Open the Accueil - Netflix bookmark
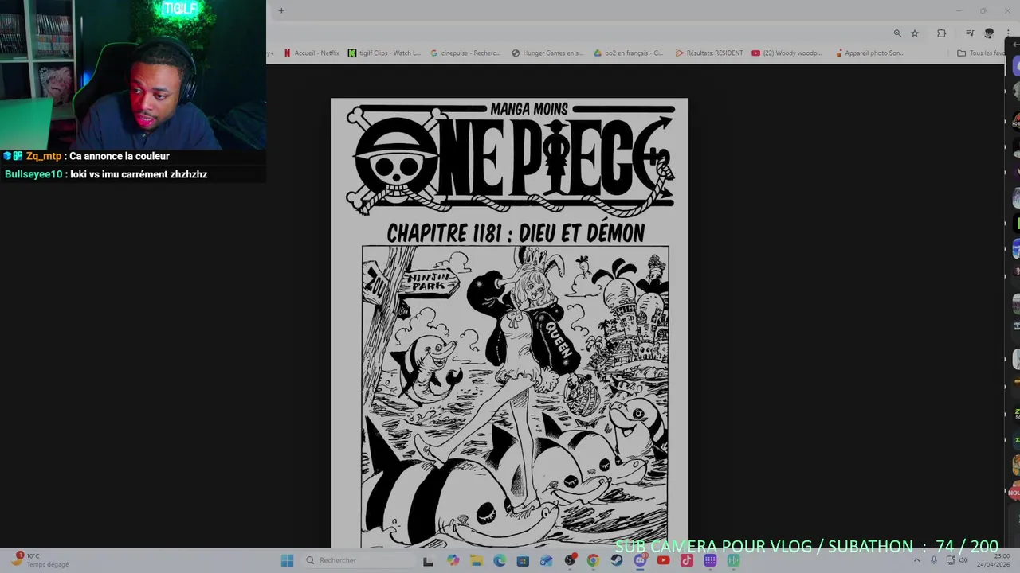This screenshot has height=573, width=1020. coord(312,53)
